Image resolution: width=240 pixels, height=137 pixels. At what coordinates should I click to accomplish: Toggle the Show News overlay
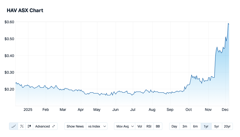click(x=75, y=126)
